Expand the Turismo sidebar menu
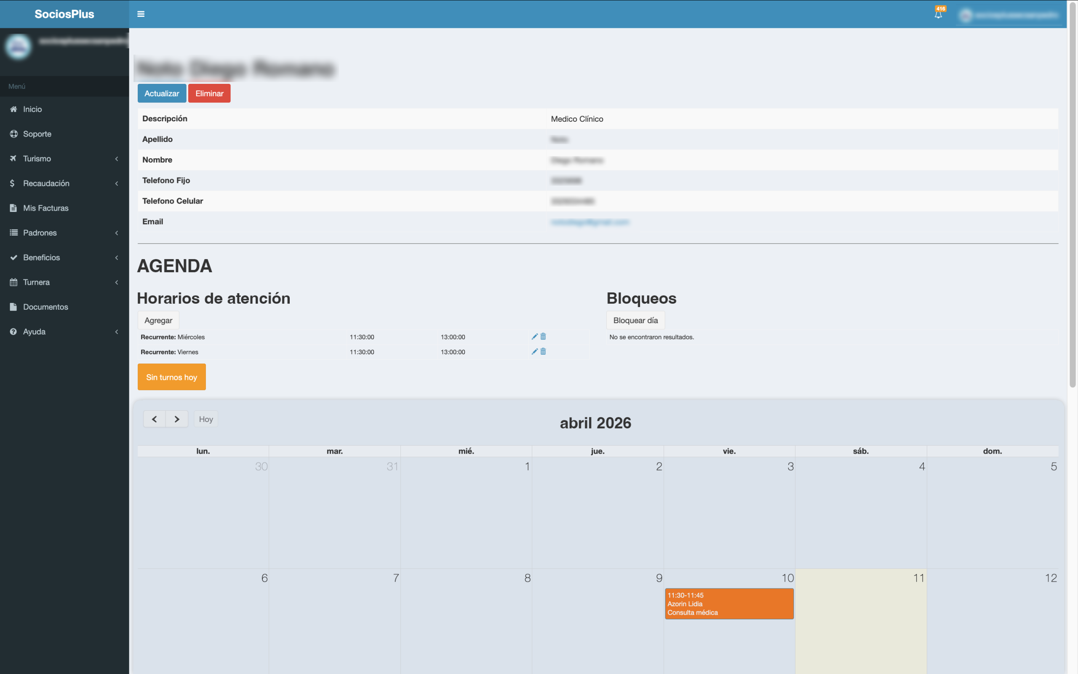The width and height of the screenshot is (1078, 674). point(37,159)
